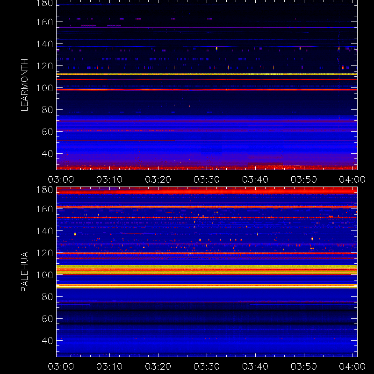The width and height of the screenshot is (374, 374).
Task: Click Palehua plot's 180 frequency label
Action: coord(44,190)
